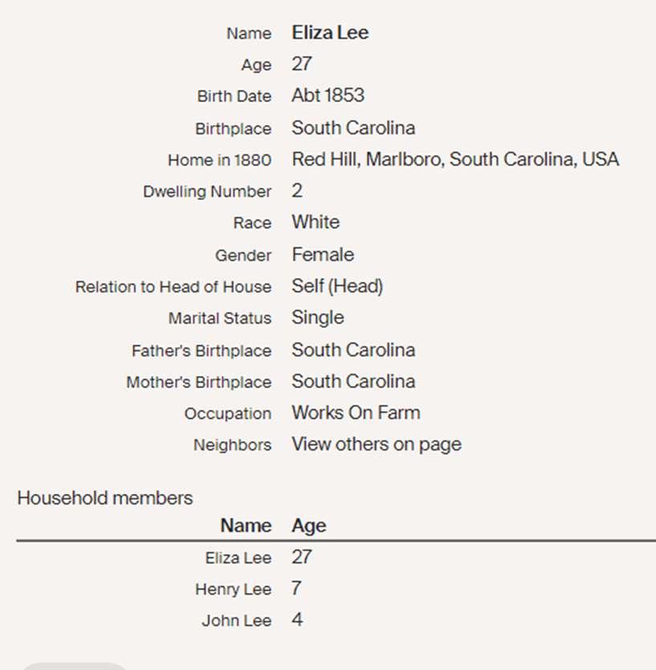
Task: Open Henry Lee's household member record
Action: click(233, 589)
